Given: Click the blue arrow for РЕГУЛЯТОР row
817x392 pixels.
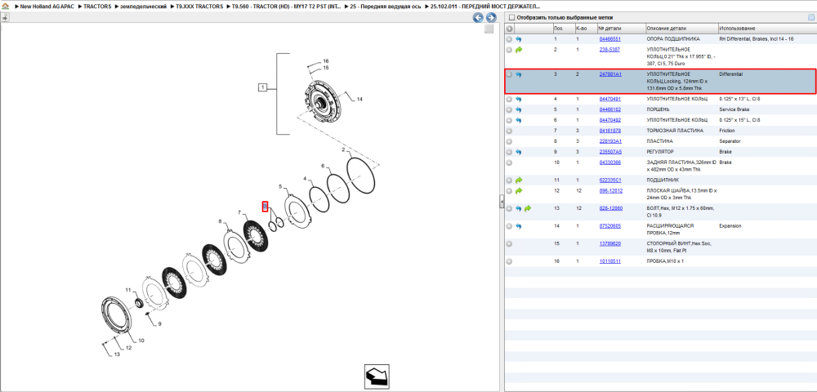Looking at the screenshot, I should coord(519,152).
